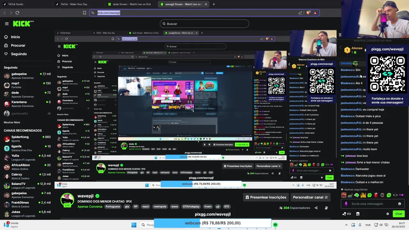Click the Buscar search field
Image resolution: width=409 pixels, height=230 pixels.
(204, 24)
